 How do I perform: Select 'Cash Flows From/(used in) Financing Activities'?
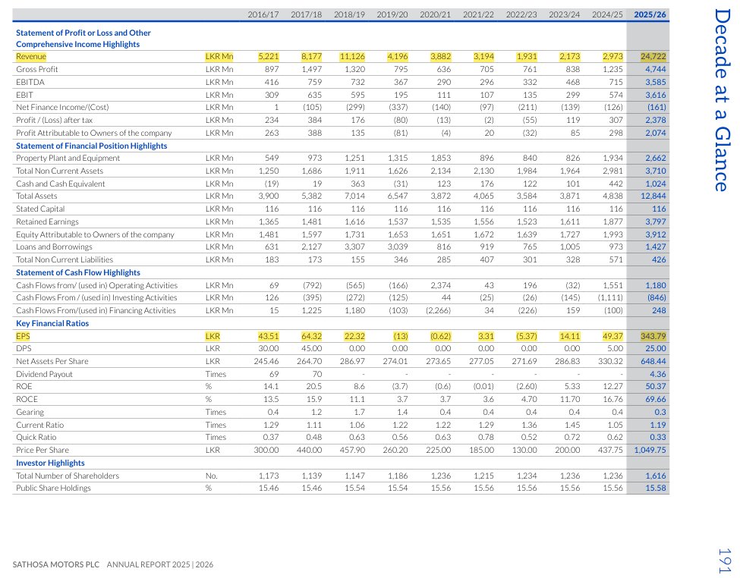pyautogui.click(x=96, y=310)
